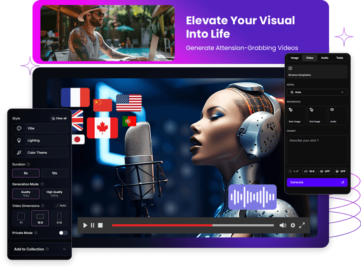Click the audio waveform icon

[252, 197]
